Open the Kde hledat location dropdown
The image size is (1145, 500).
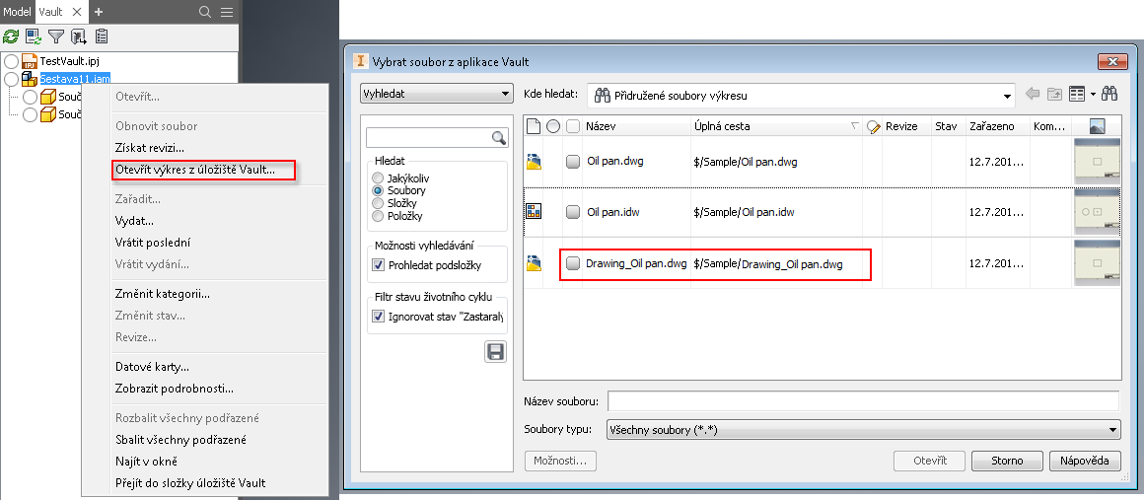(x=801, y=95)
